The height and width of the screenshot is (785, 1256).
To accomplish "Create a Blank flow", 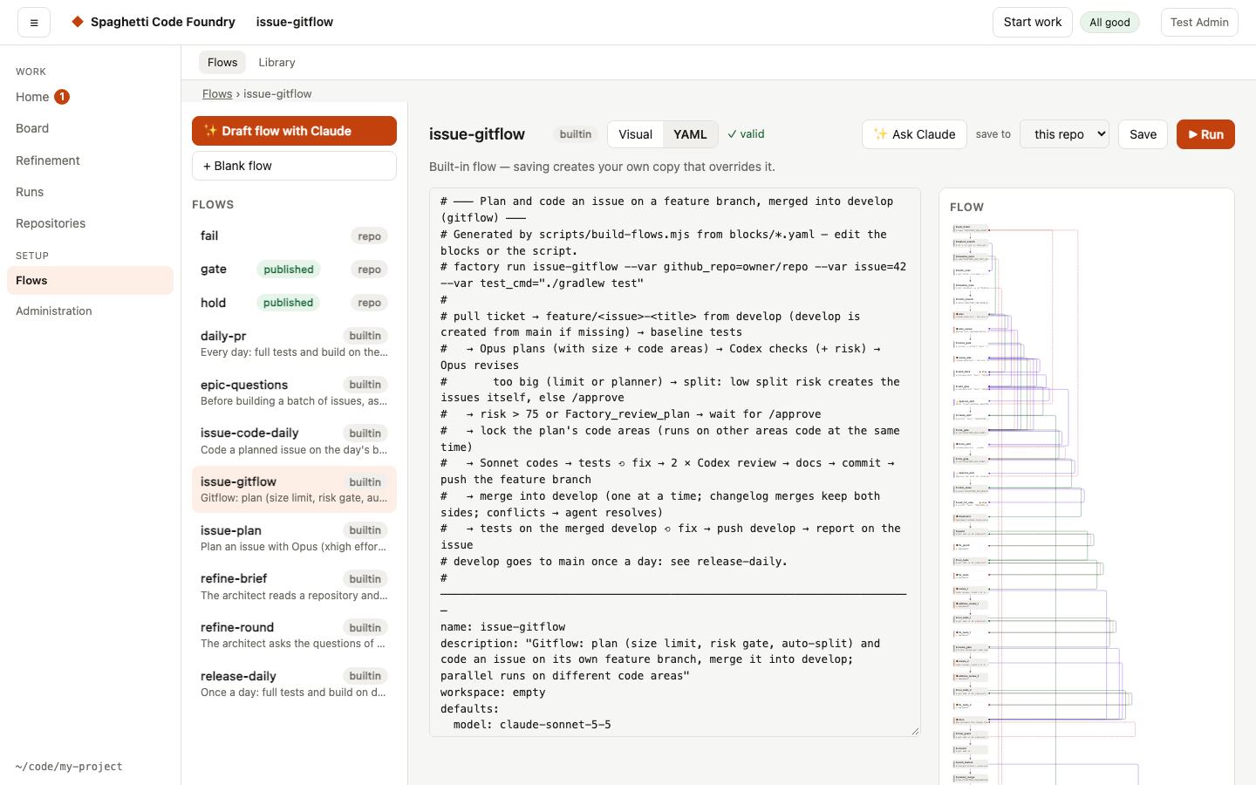I will [294, 166].
